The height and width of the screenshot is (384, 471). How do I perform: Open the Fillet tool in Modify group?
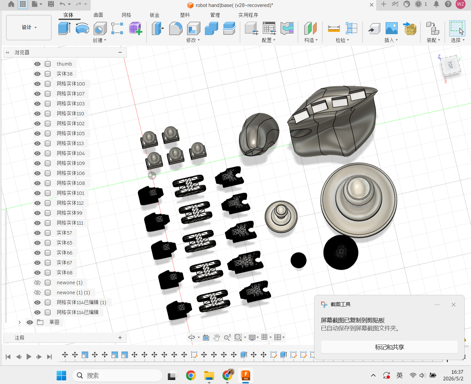pos(176,28)
